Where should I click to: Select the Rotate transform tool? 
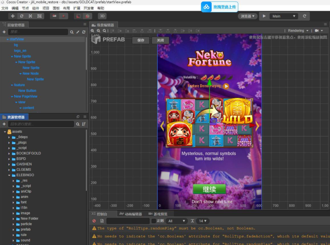coord(22,16)
